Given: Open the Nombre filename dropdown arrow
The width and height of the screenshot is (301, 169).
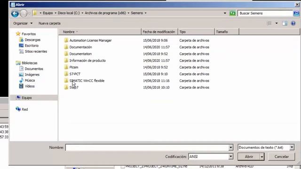Looking at the screenshot, I should click(x=231, y=147).
